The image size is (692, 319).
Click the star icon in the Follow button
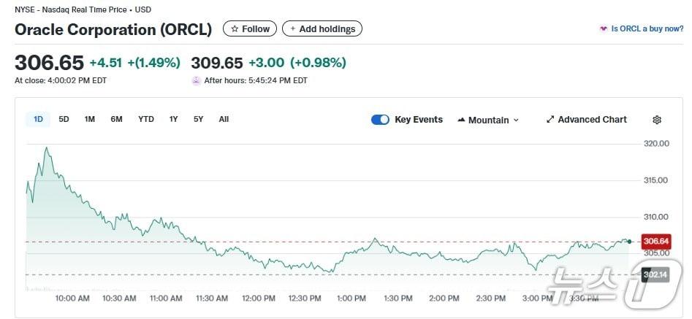tap(234, 29)
